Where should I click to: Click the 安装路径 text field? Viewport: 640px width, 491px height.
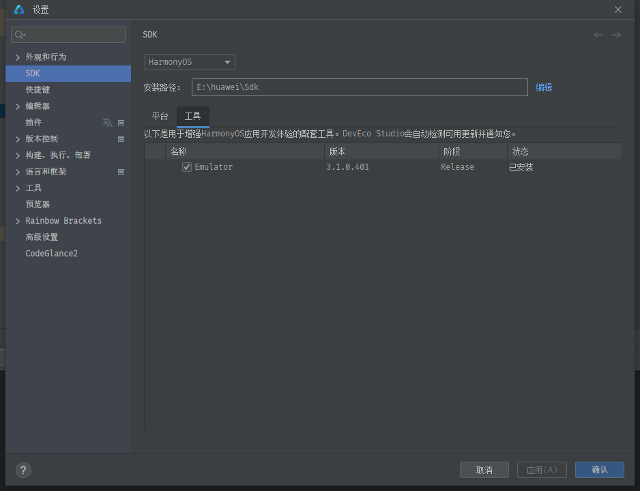pos(360,87)
